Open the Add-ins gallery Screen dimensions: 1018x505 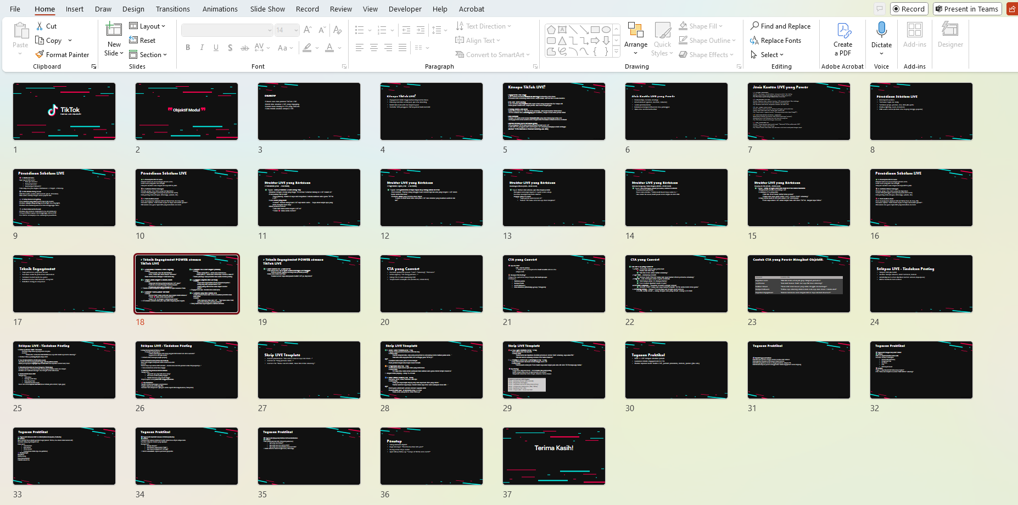coord(915,35)
